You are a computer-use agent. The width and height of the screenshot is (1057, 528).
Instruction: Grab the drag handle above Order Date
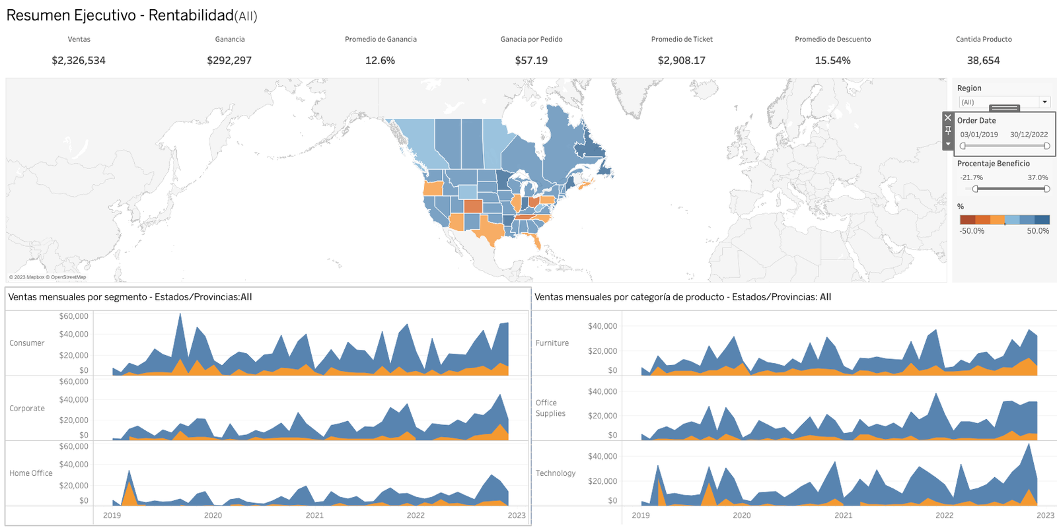[1004, 108]
